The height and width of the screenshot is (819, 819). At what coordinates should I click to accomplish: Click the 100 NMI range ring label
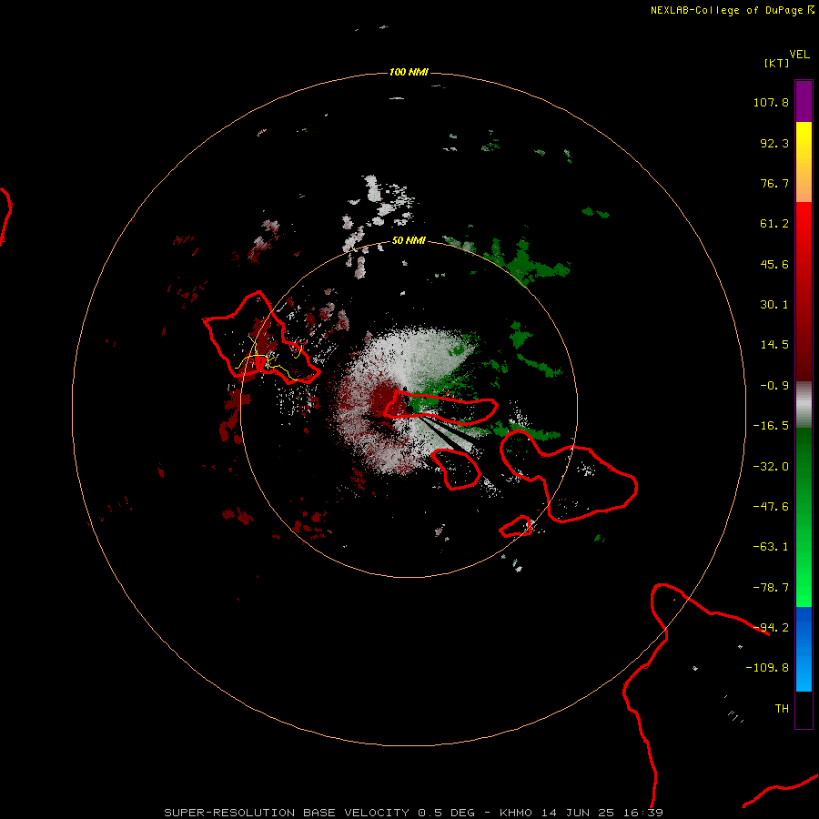pyautogui.click(x=409, y=72)
